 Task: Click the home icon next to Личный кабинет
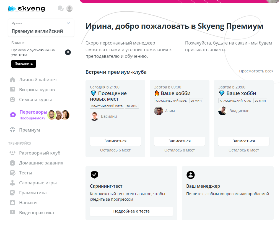point(12,80)
